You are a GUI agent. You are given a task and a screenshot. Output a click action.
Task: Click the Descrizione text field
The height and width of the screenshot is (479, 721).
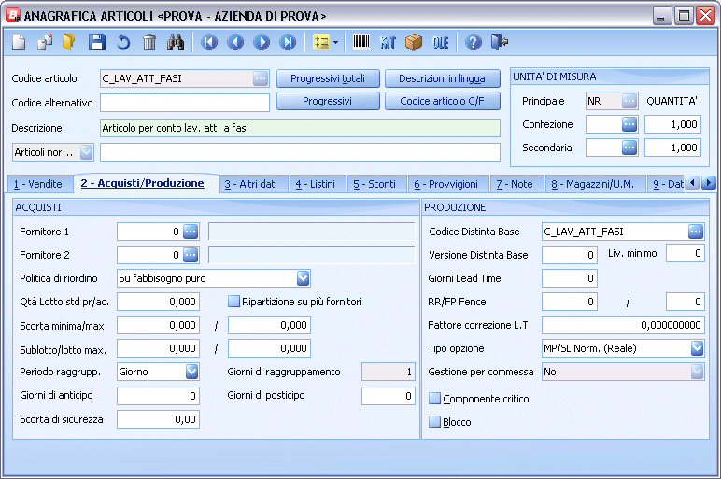point(301,128)
